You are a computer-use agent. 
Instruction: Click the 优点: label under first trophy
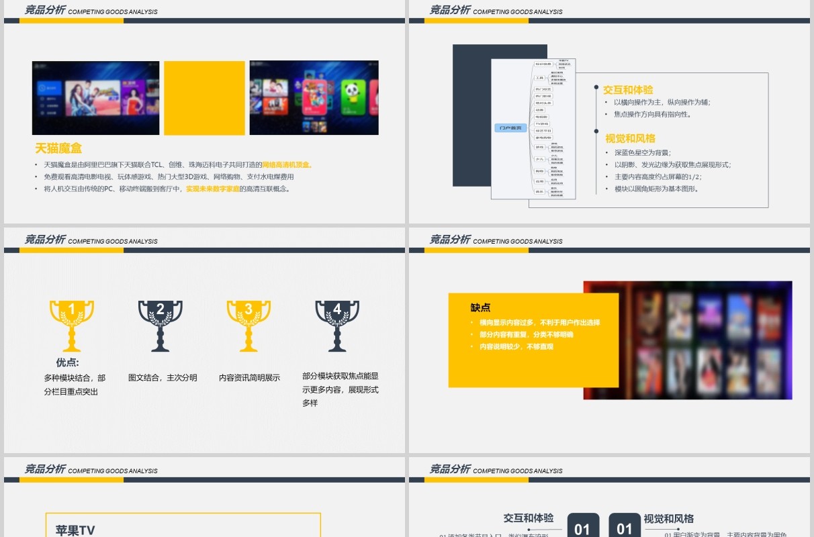pos(68,362)
